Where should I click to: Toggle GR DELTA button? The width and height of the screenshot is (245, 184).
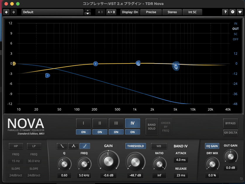(230, 133)
